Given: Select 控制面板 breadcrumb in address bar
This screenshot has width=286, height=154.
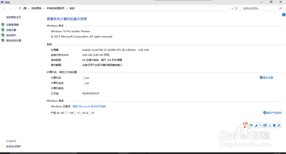Looking at the screenshot, I should click(x=36, y=8).
